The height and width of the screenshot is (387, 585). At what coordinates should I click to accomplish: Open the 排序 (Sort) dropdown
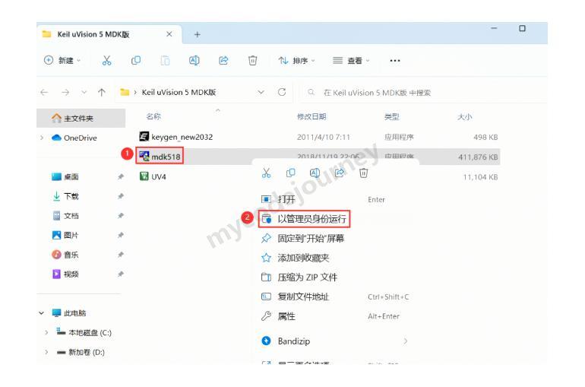click(296, 61)
